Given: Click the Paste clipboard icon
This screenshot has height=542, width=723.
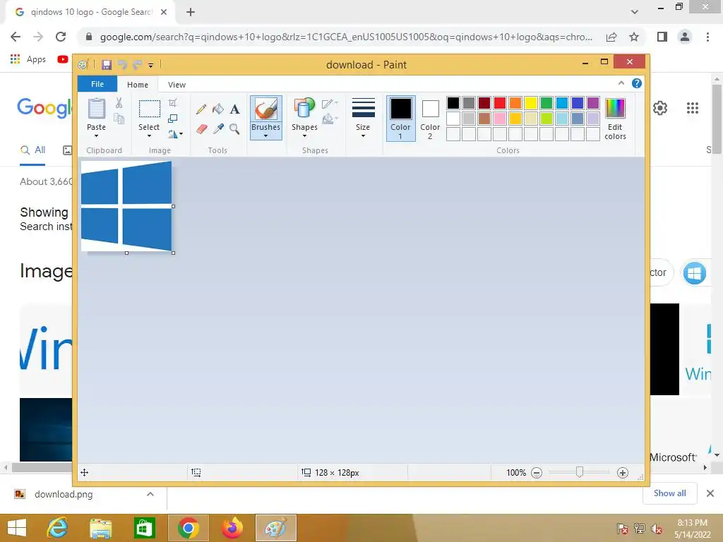Looking at the screenshot, I should click(x=96, y=109).
